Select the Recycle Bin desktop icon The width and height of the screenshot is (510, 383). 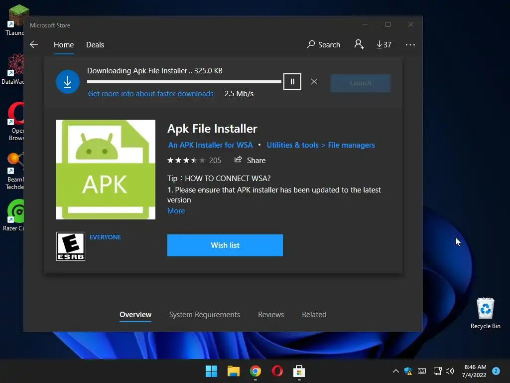pos(485,313)
